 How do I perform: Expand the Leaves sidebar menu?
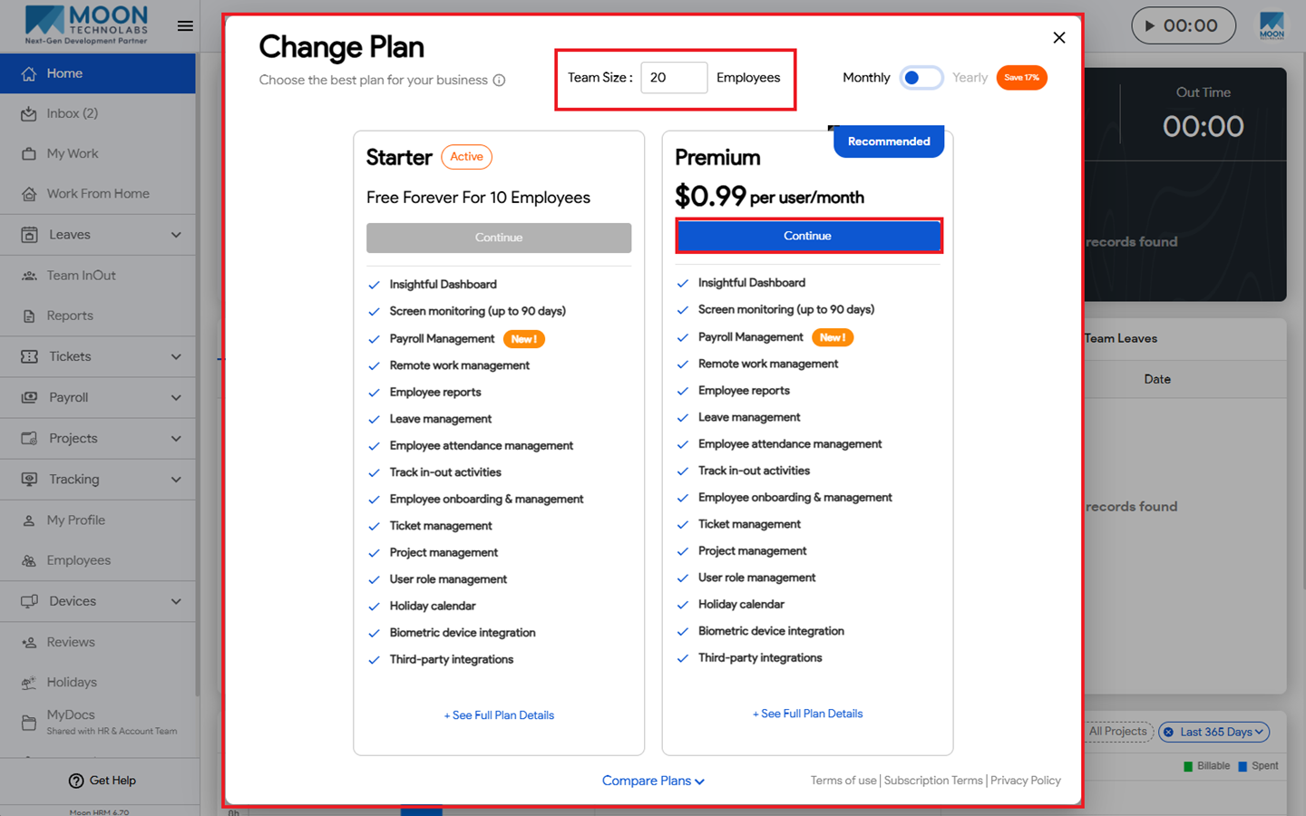click(98, 235)
